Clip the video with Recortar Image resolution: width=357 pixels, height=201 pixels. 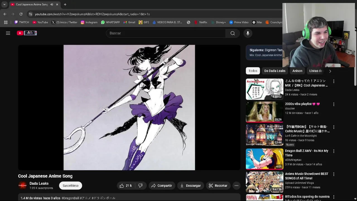tap(218, 186)
